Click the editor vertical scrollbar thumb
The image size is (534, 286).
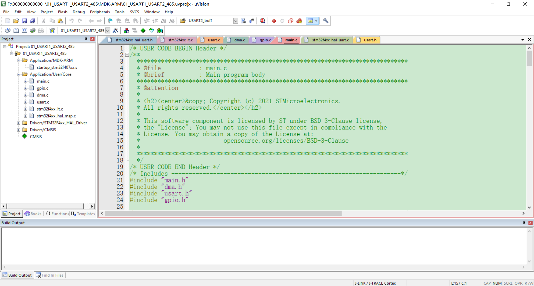tap(529, 59)
